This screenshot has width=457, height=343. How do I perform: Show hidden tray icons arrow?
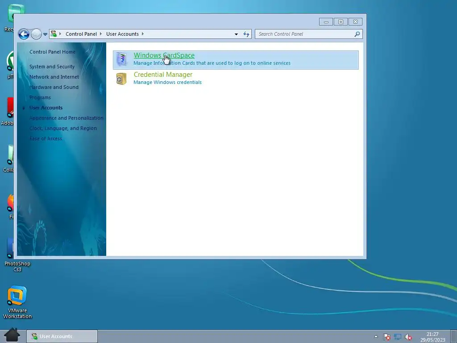[376, 336]
